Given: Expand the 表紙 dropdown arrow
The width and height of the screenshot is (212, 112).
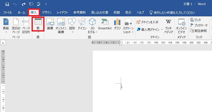Looking at the screenshot, I should coord(6,32).
